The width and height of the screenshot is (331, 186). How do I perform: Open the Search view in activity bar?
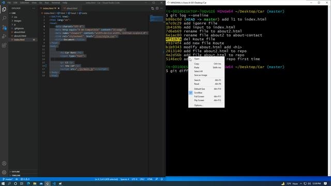(4, 19)
